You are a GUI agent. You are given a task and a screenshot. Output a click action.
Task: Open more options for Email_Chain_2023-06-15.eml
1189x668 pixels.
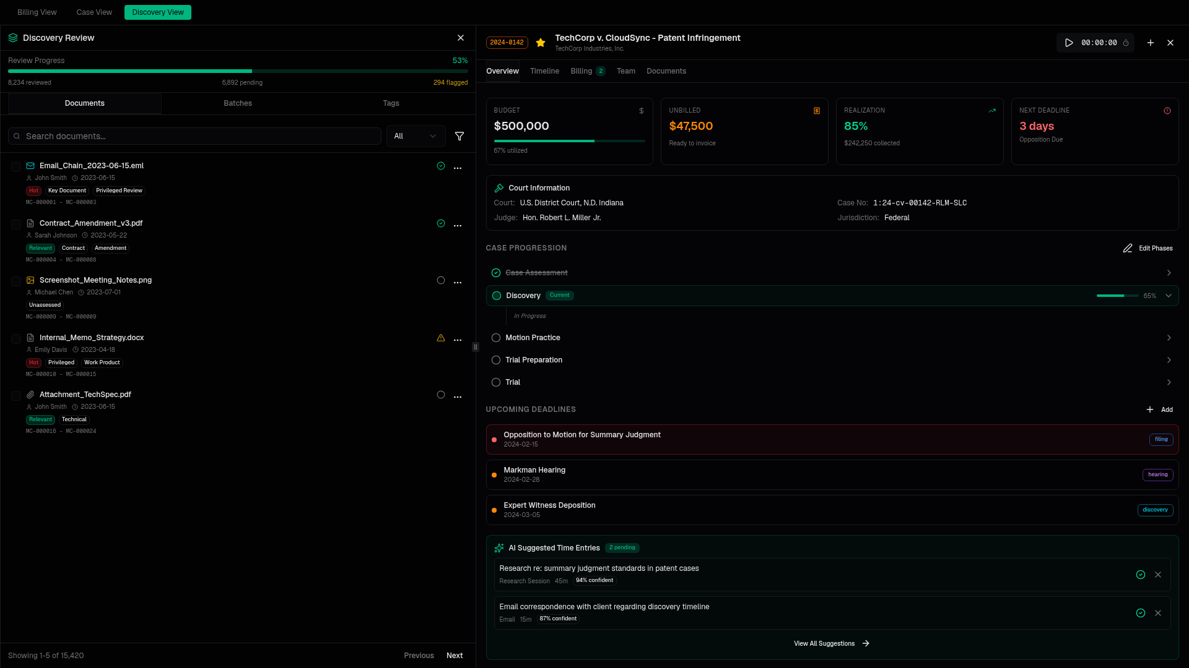pos(458,168)
